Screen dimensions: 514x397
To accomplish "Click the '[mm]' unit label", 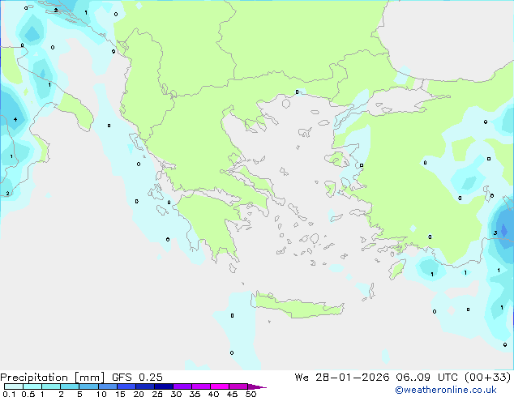I will tap(89, 378).
